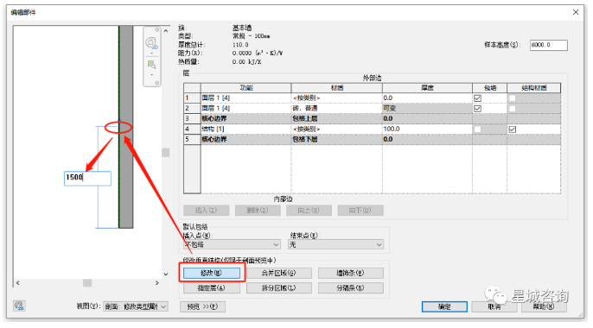Click 面层 1 [4] function cell in row 2

click(x=245, y=109)
